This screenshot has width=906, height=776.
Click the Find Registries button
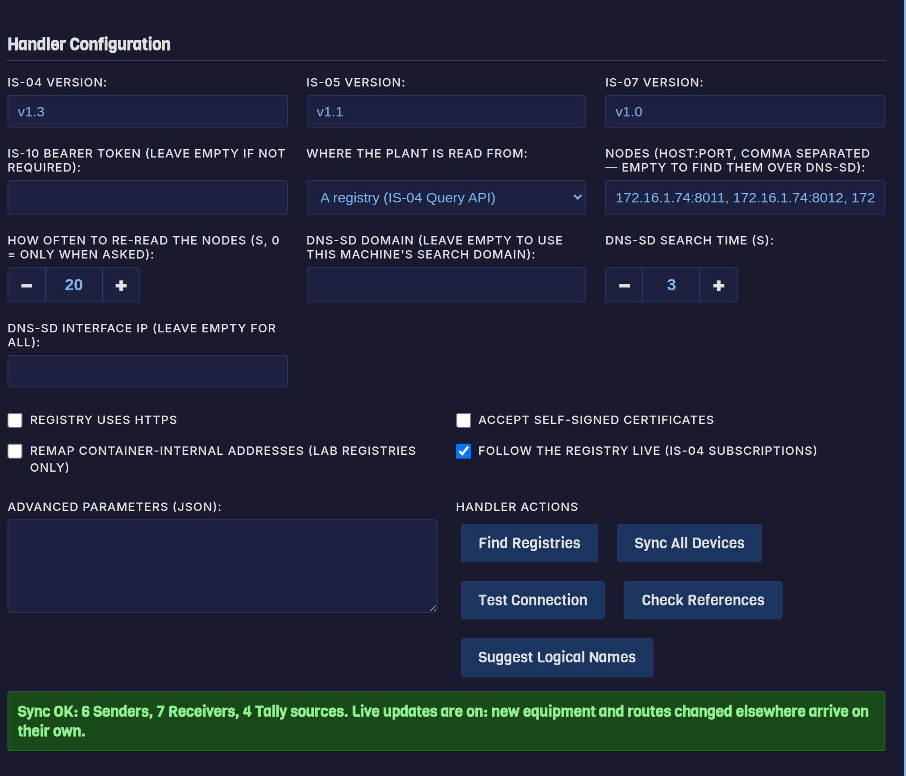click(x=529, y=543)
